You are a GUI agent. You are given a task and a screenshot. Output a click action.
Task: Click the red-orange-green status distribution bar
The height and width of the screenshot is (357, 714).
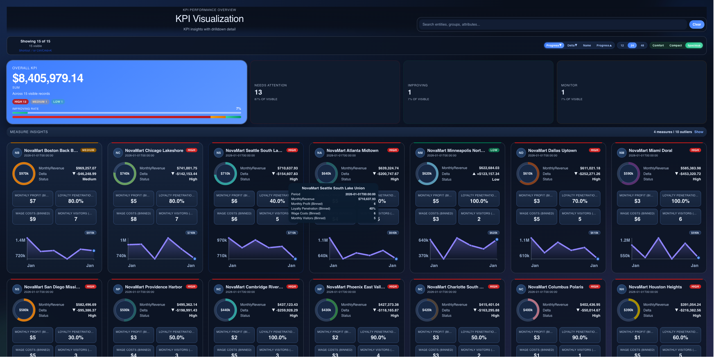[127, 117]
